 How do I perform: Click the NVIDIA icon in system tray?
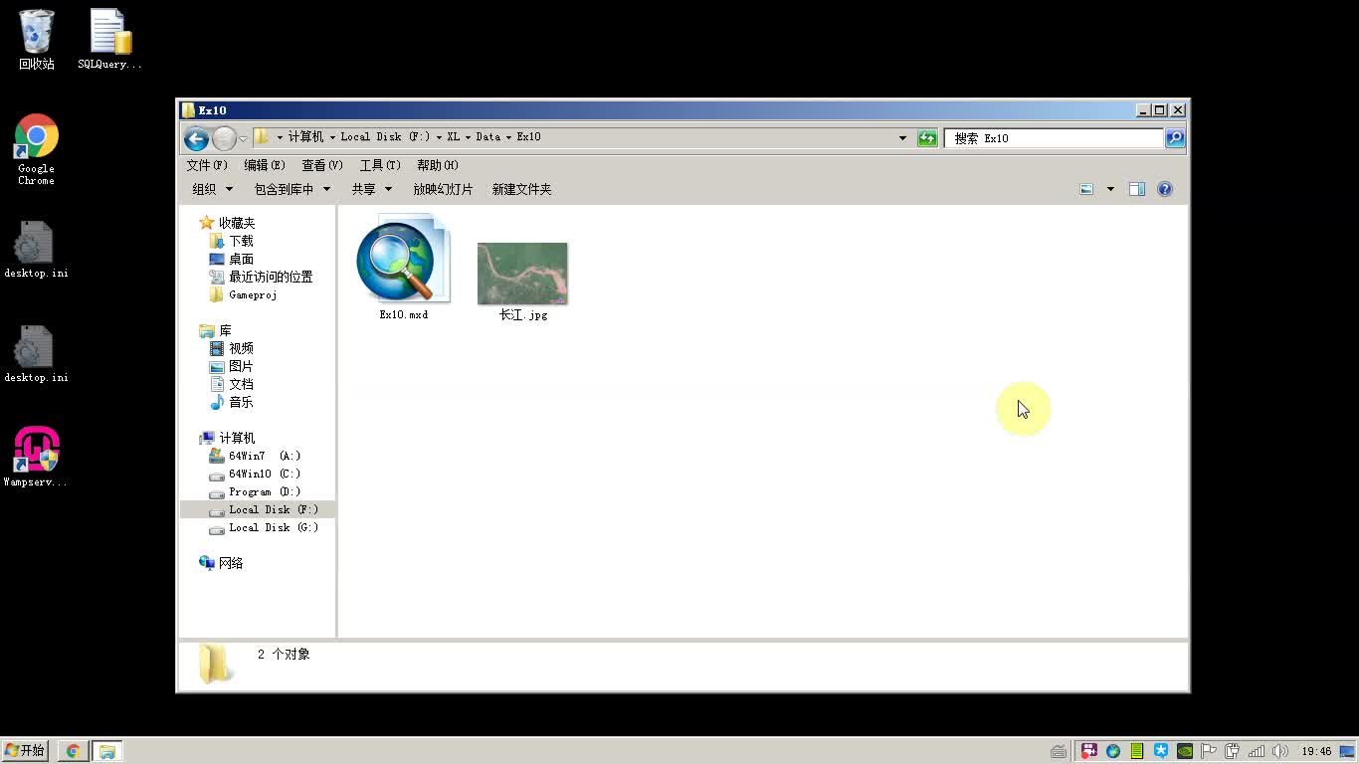(x=1183, y=750)
